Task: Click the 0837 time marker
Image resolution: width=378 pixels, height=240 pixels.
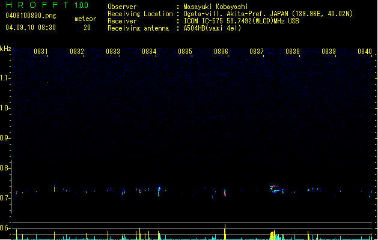Action: click(x=257, y=52)
